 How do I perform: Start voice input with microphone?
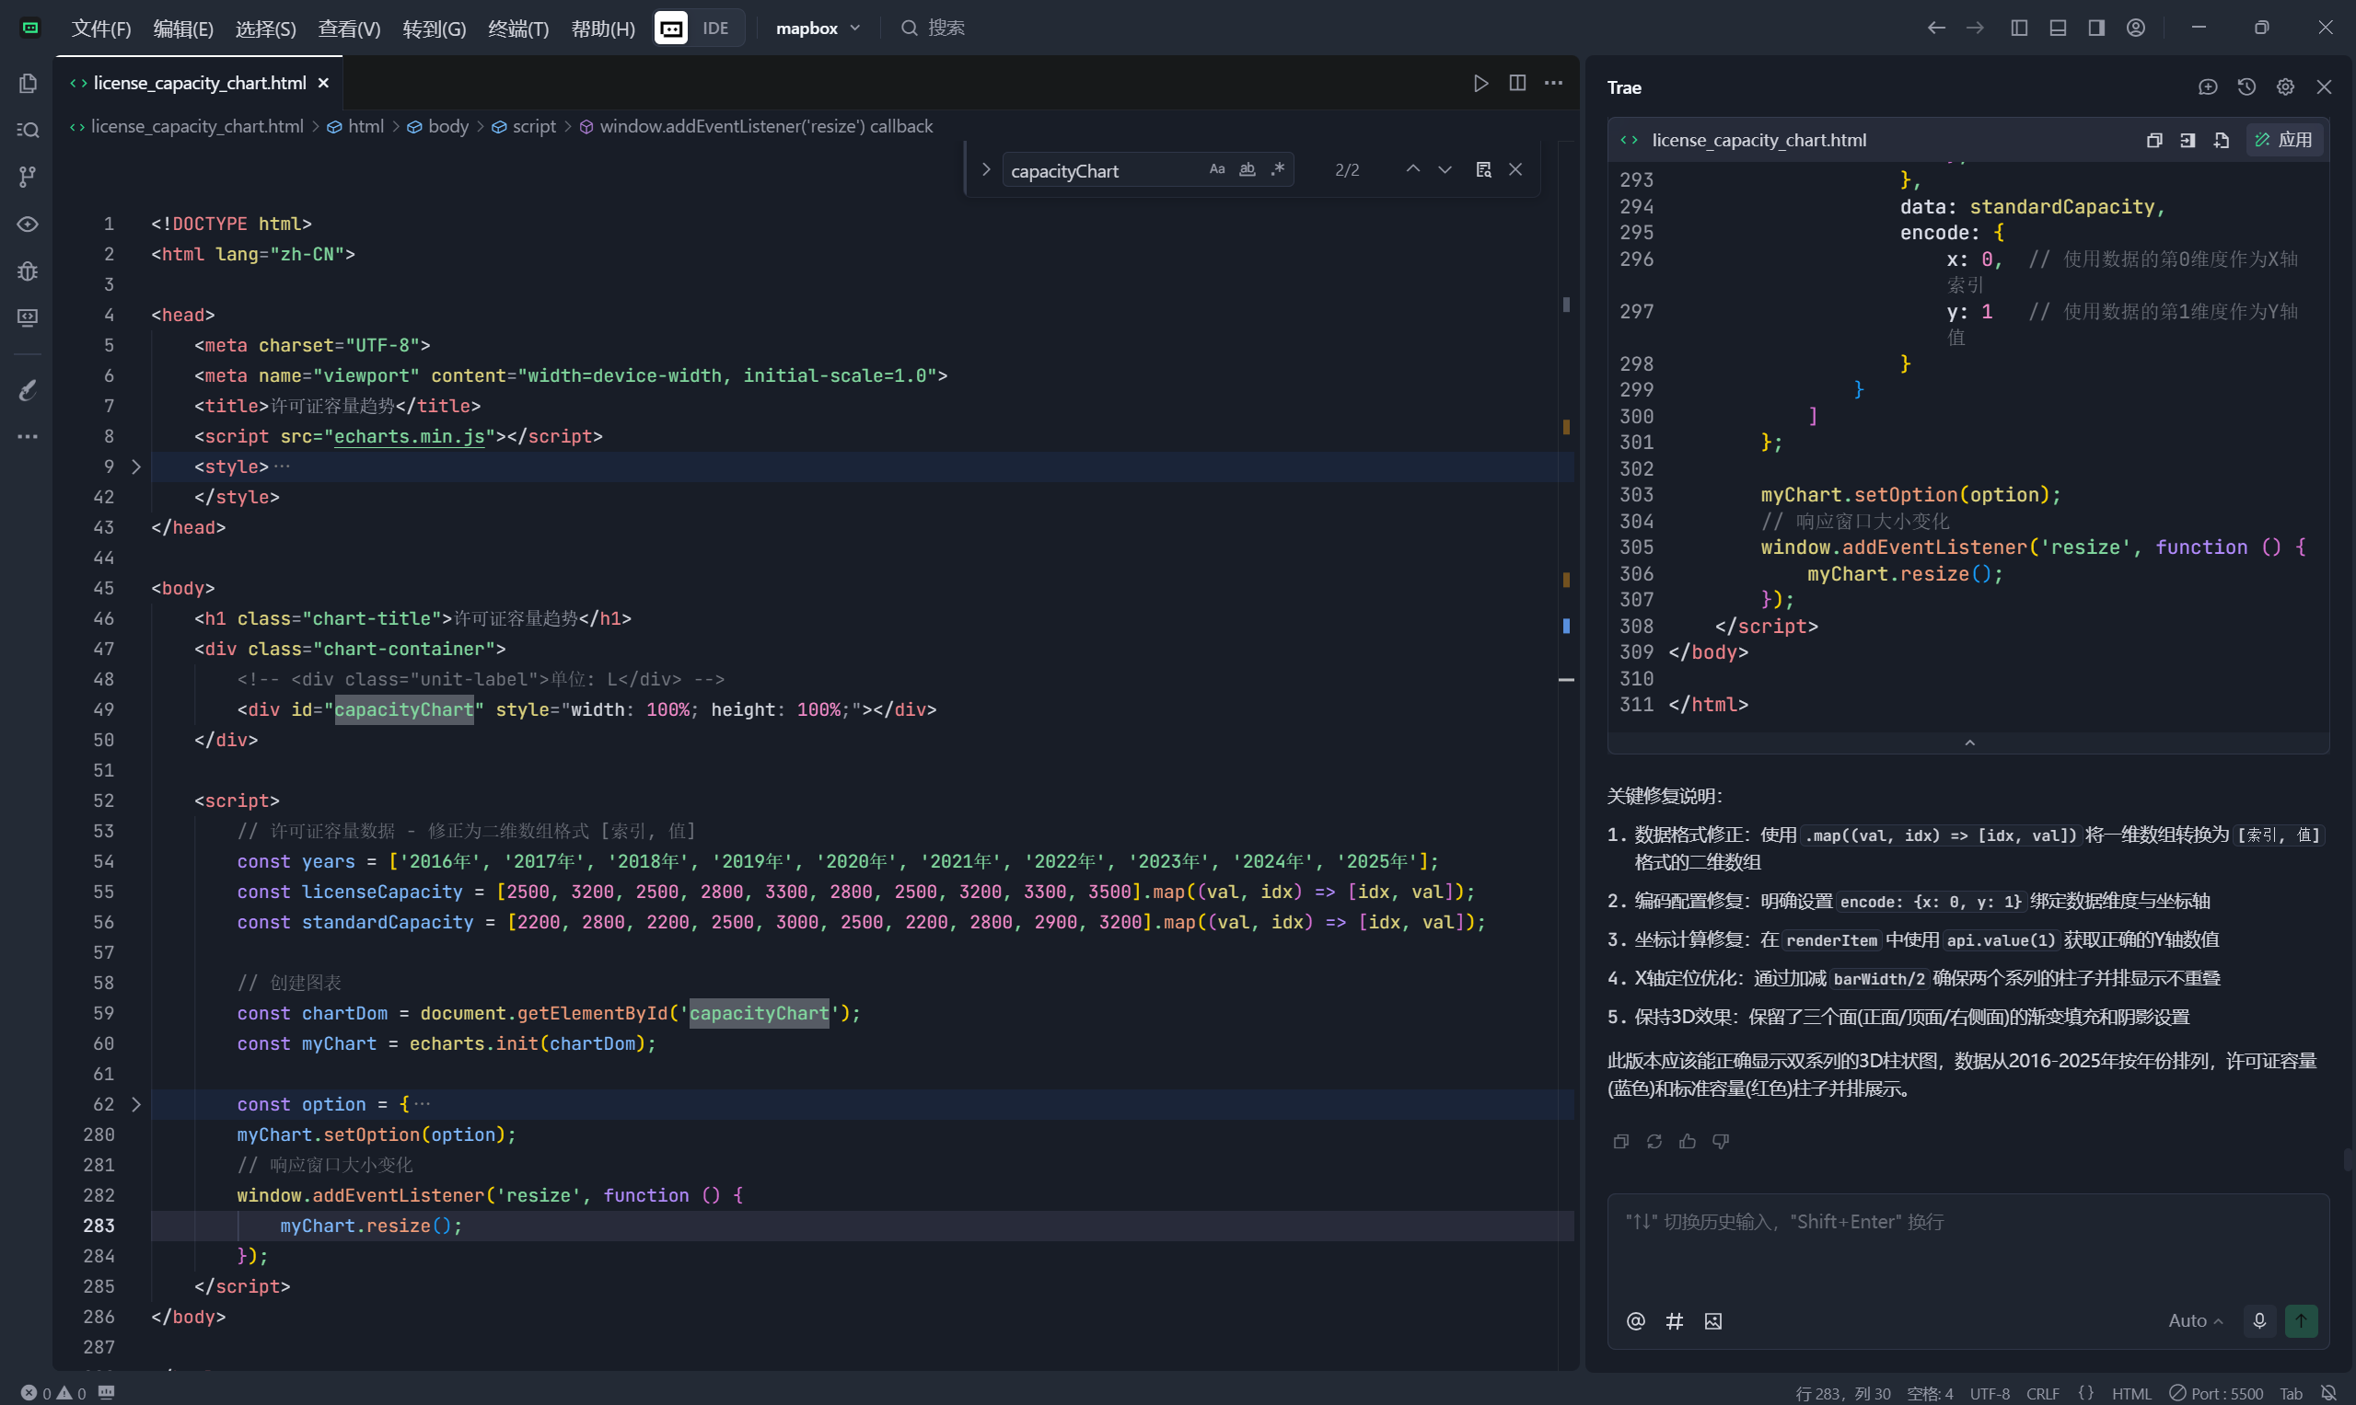(2259, 1319)
